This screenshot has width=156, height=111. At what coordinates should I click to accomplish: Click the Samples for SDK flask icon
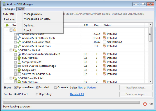pos(19,62)
